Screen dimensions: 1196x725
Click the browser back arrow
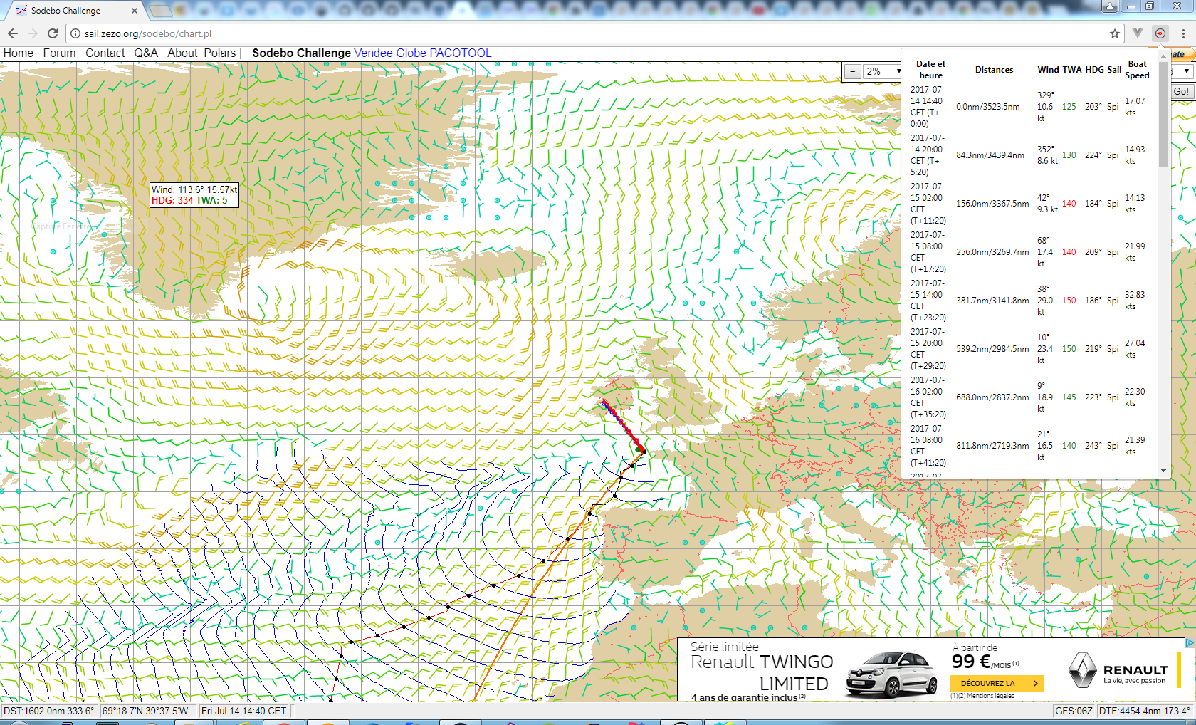[x=13, y=33]
